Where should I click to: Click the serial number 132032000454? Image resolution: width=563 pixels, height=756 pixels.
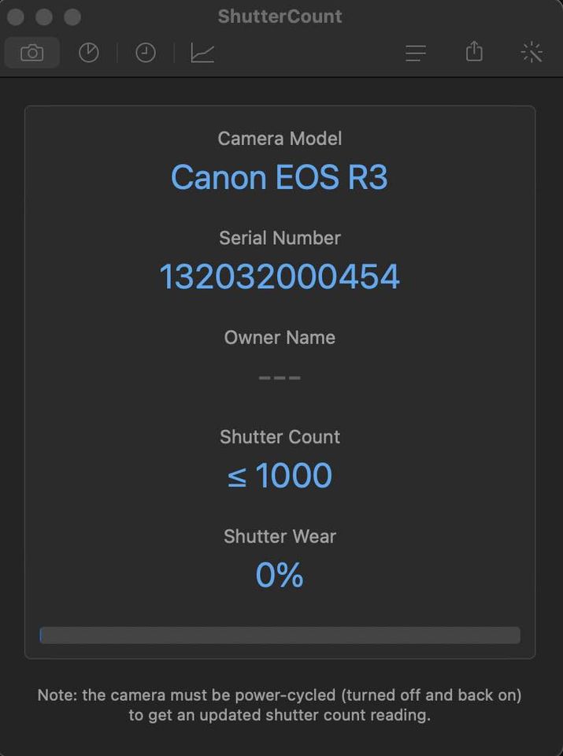coord(280,276)
